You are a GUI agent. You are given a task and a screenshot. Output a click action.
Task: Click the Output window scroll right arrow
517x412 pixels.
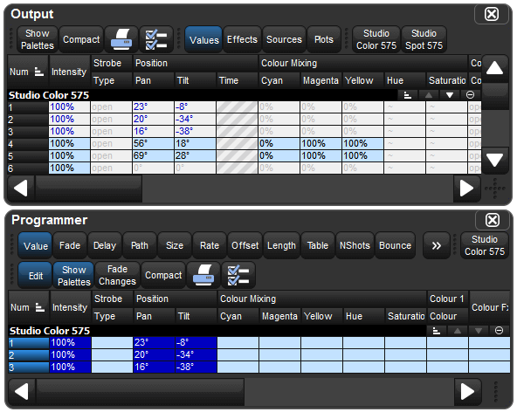click(466, 189)
